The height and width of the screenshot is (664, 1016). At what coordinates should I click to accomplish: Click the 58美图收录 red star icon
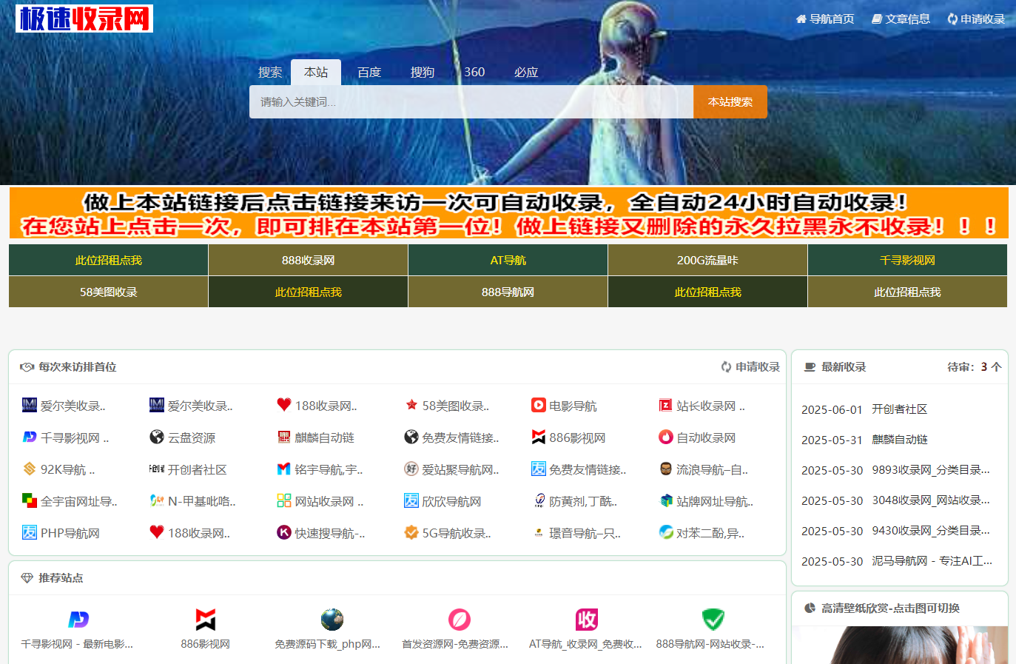click(x=411, y=405)
